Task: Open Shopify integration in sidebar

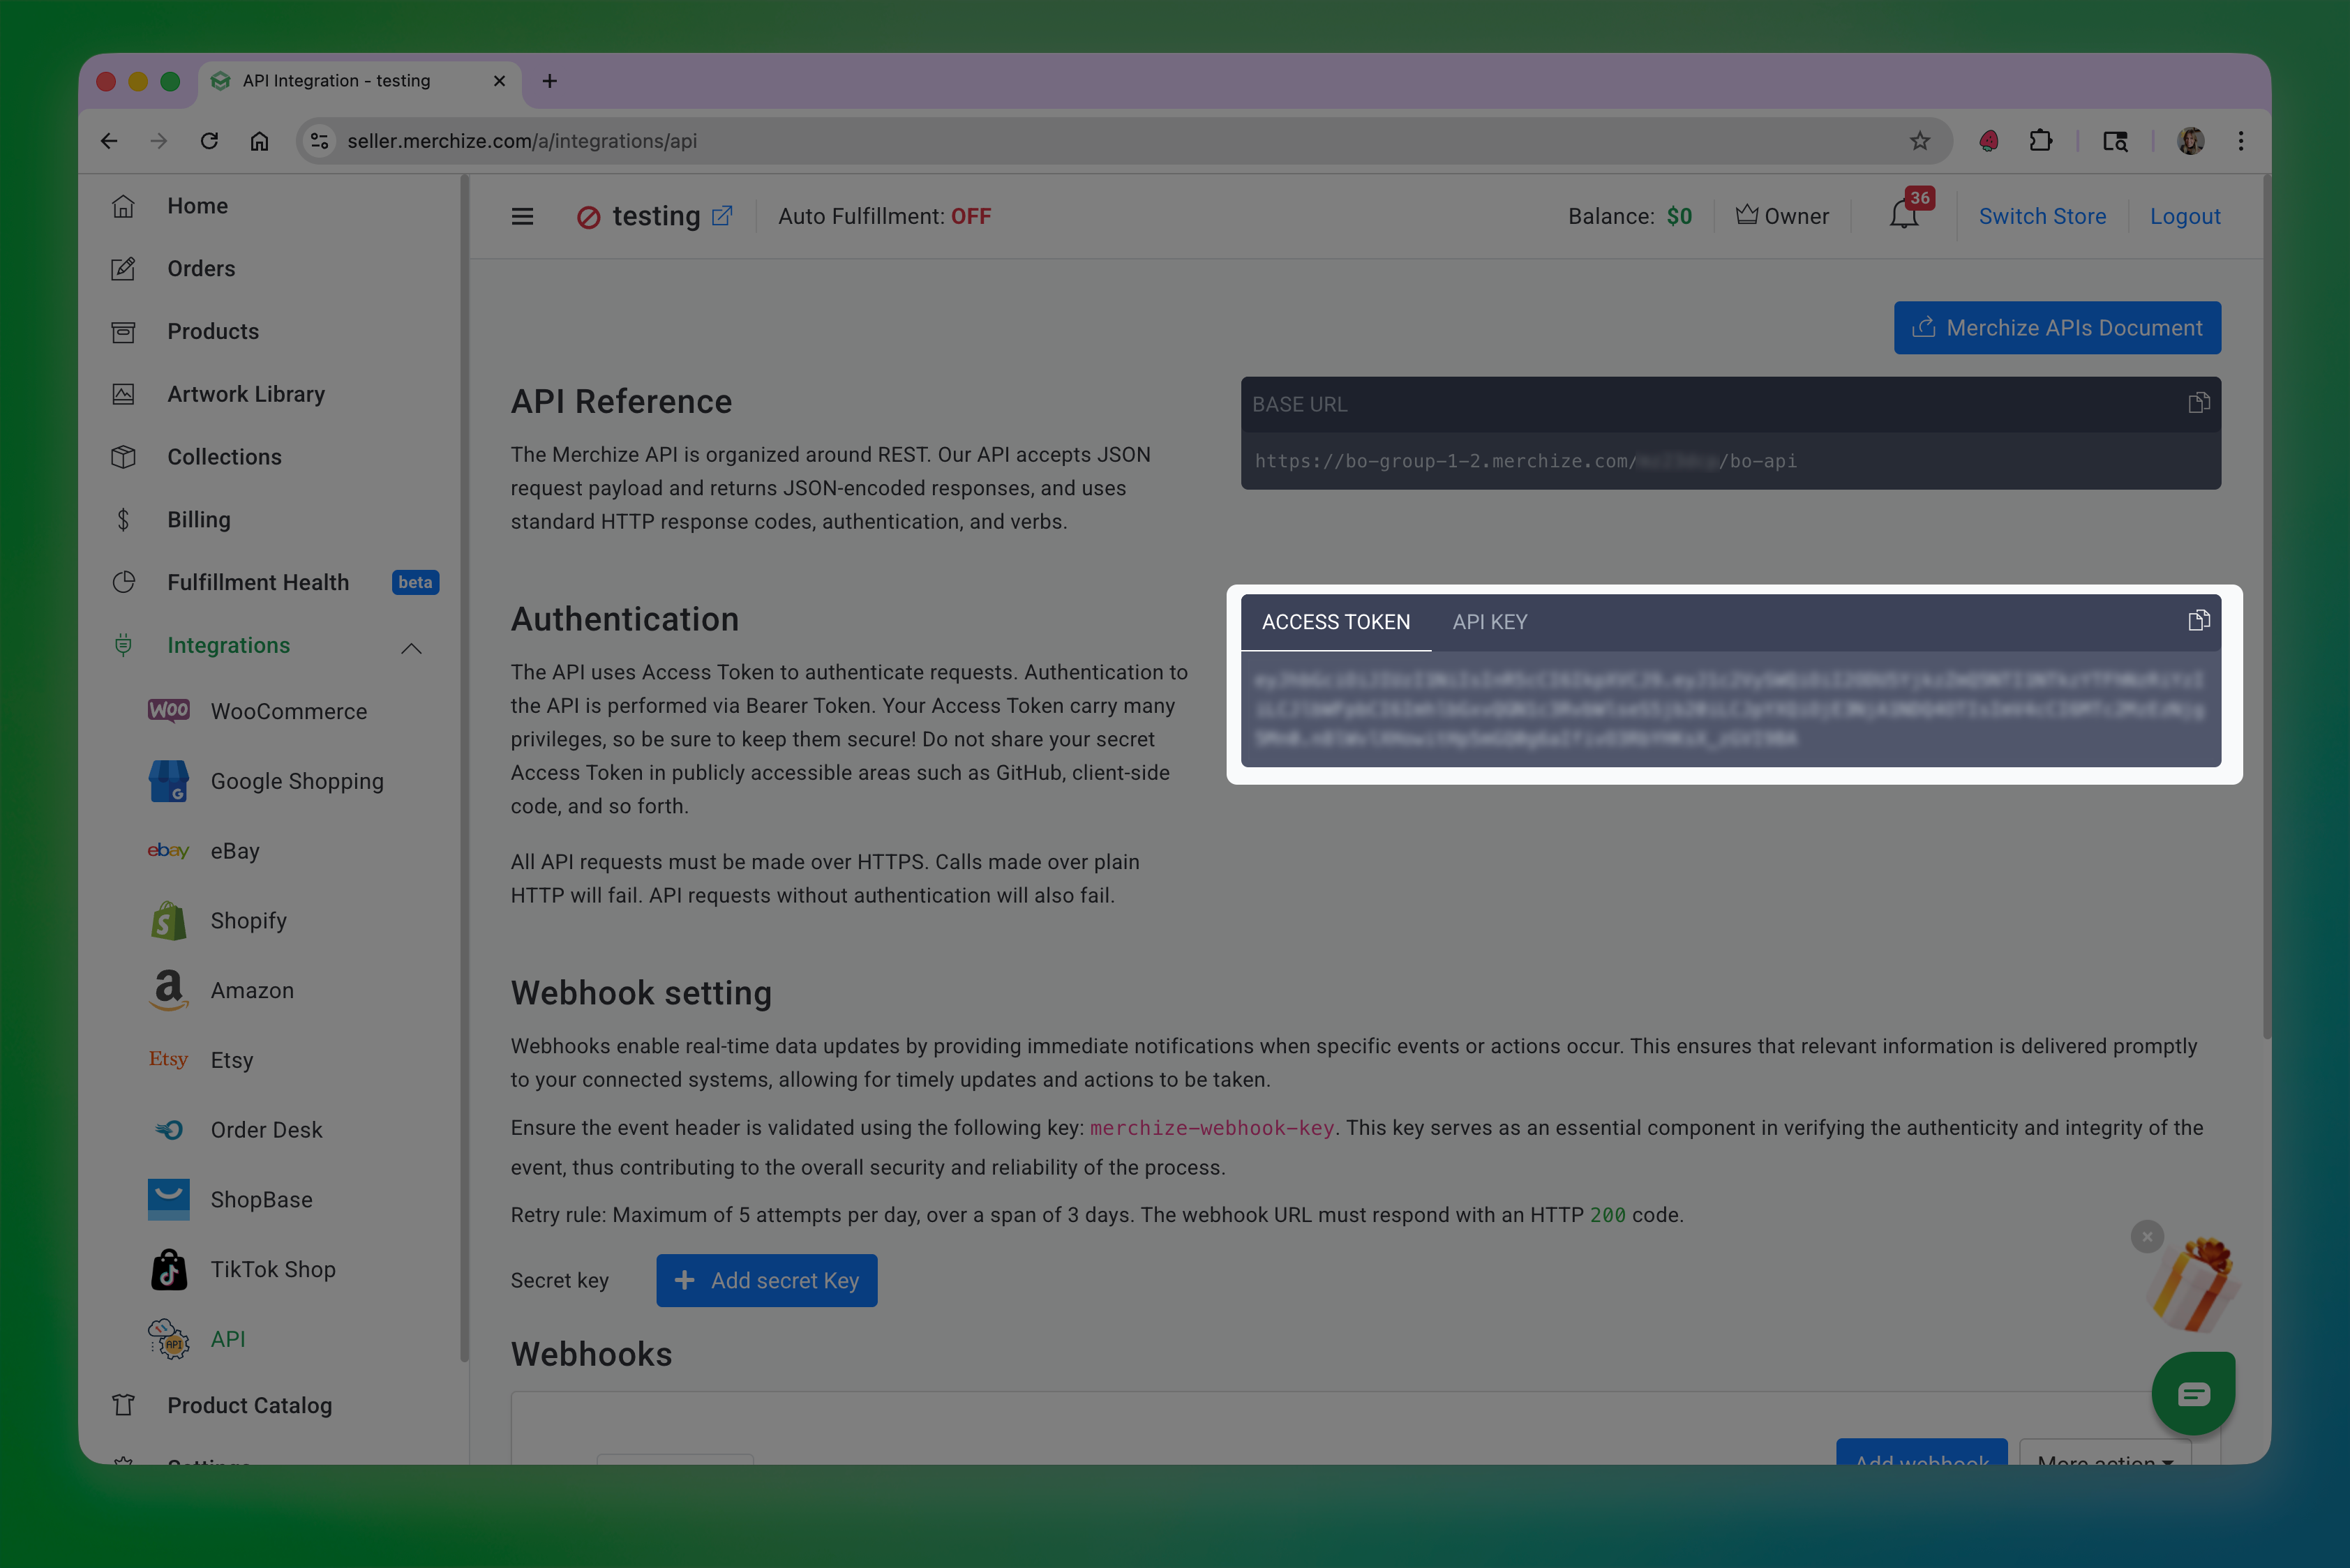Action: [x=248, y=920]
